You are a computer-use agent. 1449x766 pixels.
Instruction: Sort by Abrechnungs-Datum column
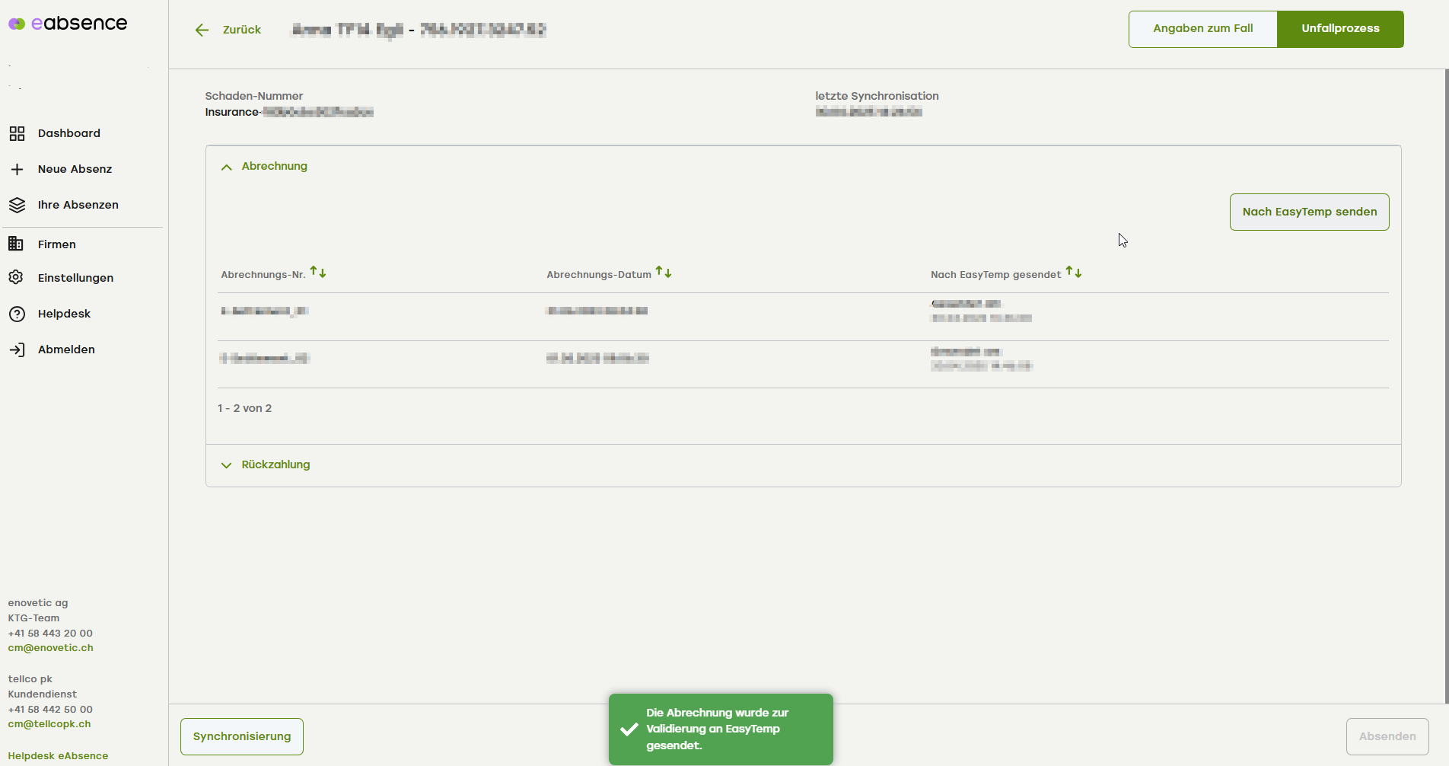[x=664, y=273]
